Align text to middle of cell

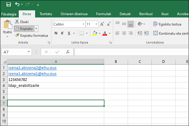(124, 24)
